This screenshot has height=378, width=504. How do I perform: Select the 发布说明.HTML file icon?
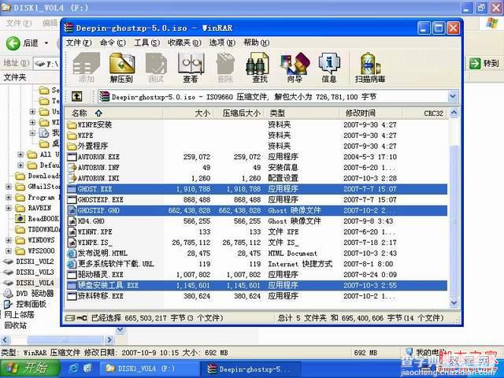pos(72,254)
